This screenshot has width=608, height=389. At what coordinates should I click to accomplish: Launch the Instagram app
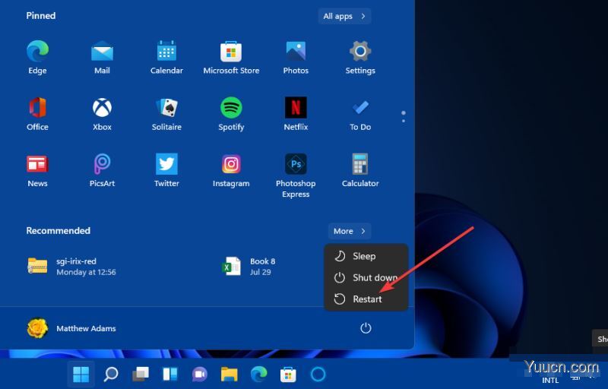(x=231, y=170)
